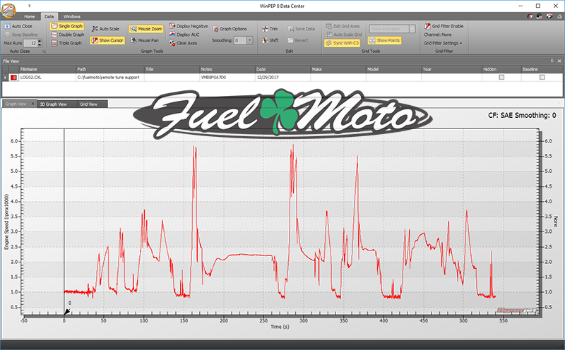The image size is (565, 350).
Task: Sort by Make column header
Action: [338, 69]
